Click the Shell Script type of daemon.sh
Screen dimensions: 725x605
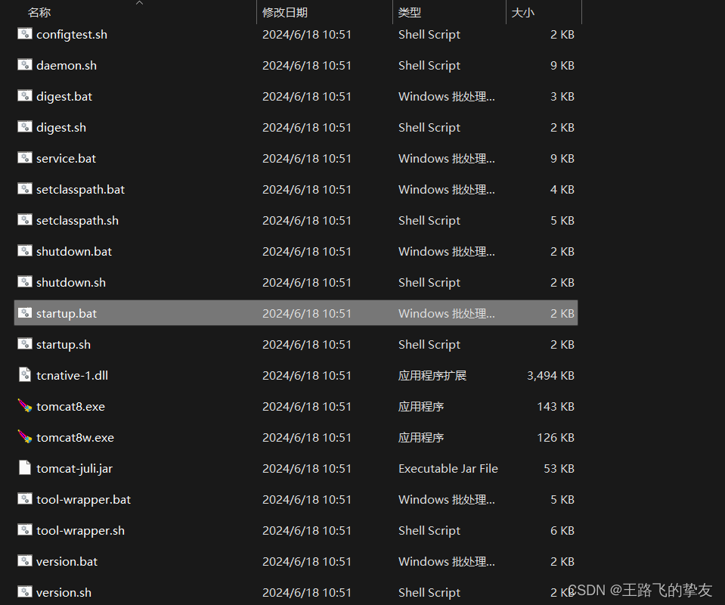coord(429,66)
